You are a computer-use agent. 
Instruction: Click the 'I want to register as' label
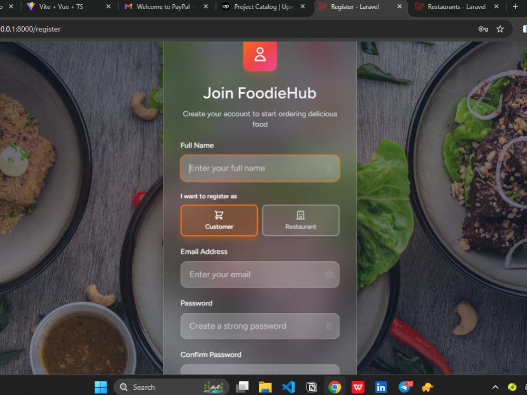click(209, 196)
